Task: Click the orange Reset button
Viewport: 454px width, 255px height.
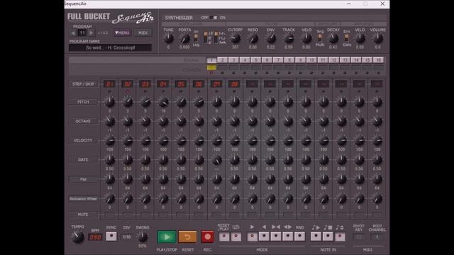Action: pos(187,237)
